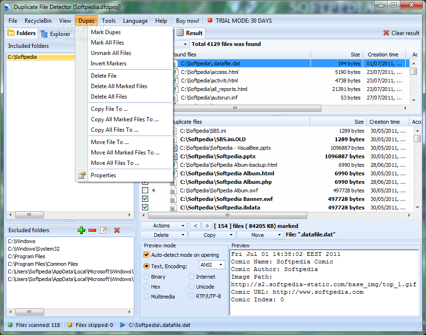This screenshot has height=335, width=426.
Task: Click the Excluded folders horizontal scrollbar thumb
Action: click(29, 312)
